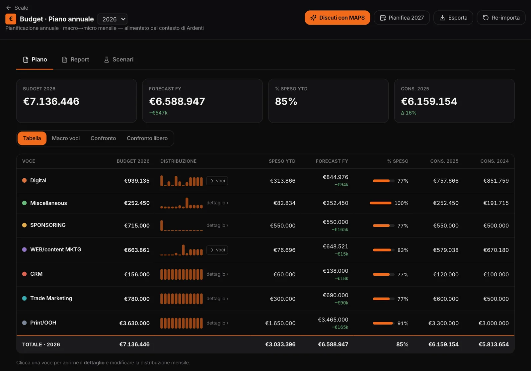
Task: Click the SPESO YTD column header
Action: [282, 161]
